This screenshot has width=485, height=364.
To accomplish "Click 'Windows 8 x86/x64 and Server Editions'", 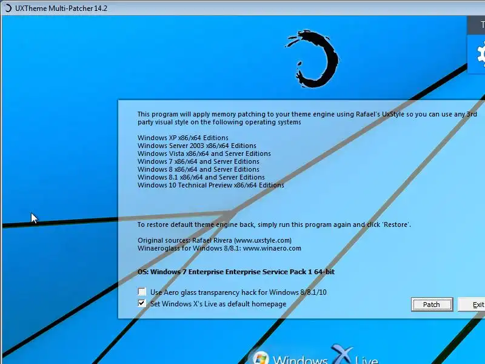I will tap(198, 169).
